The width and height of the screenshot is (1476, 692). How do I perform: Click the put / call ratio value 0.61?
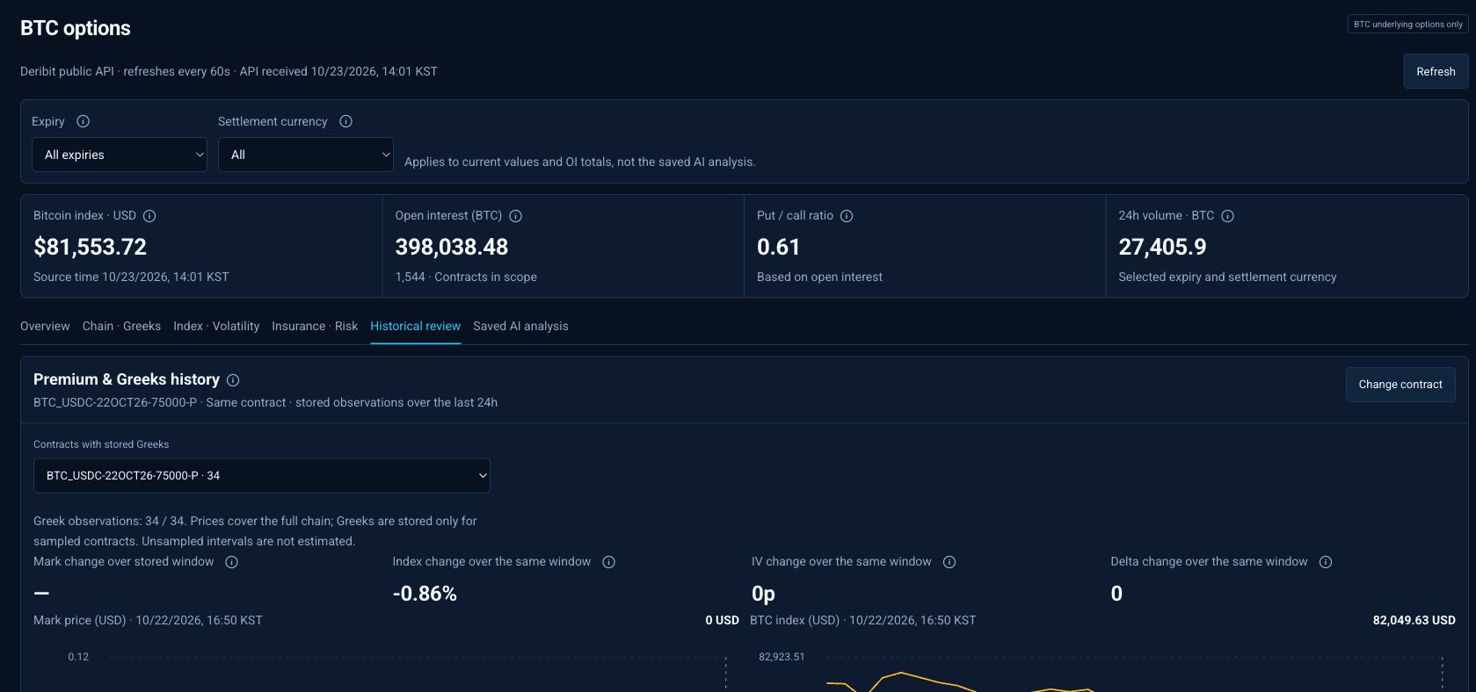778,248
